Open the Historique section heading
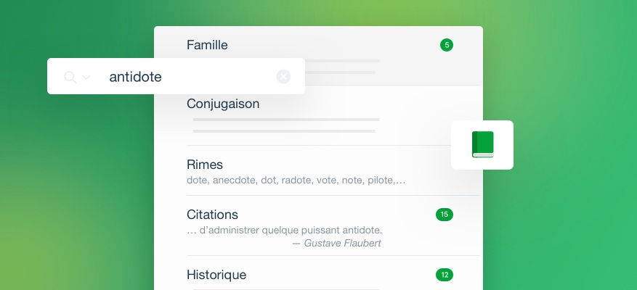Image resolution: width=637 pixels, height=290 pixels. pos(216,275)
